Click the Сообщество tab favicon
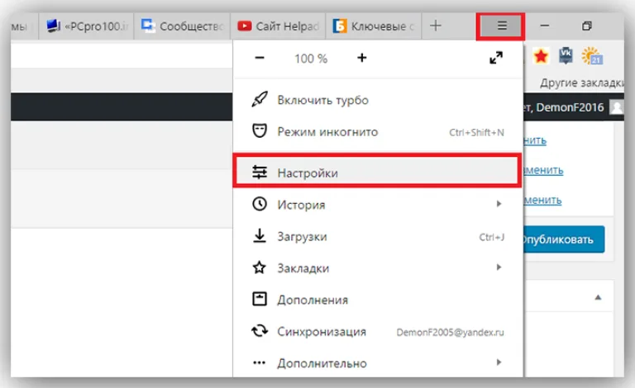 click(148, 26)
